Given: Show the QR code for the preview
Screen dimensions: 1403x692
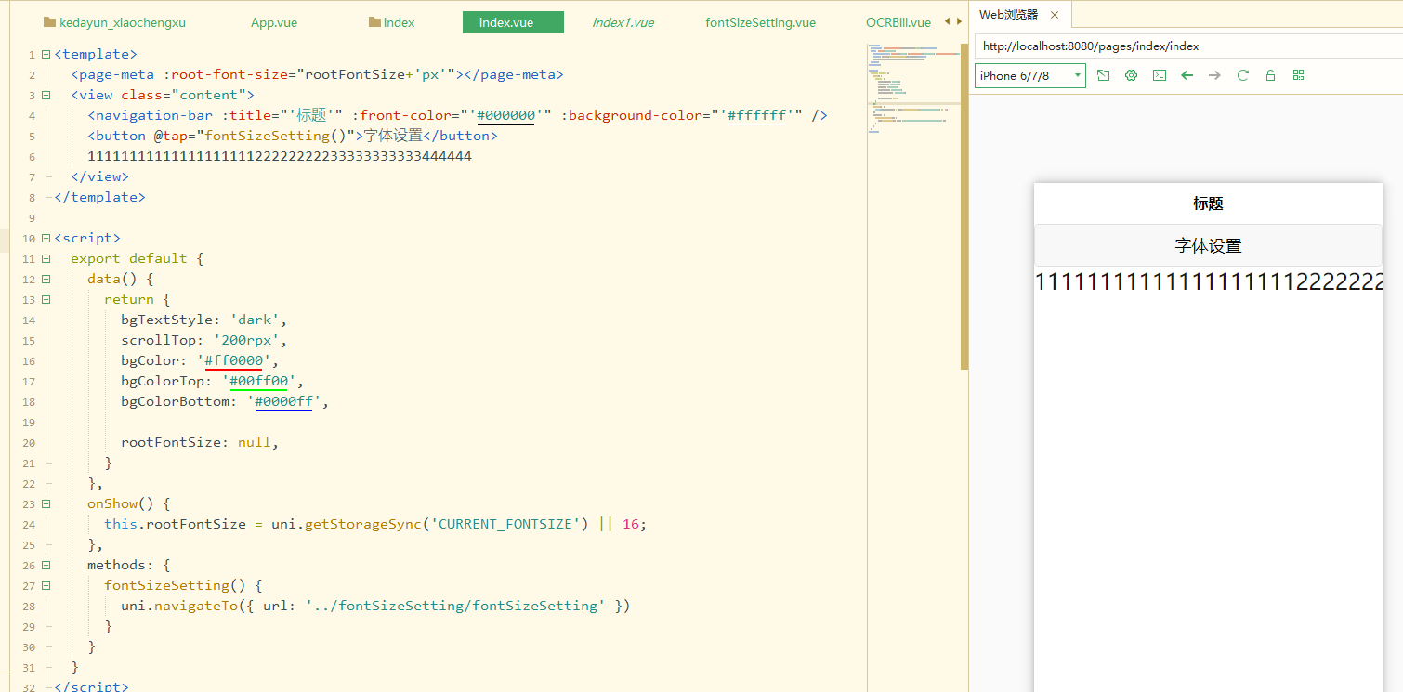Looking at the screenshot, I should (1298, 74).
